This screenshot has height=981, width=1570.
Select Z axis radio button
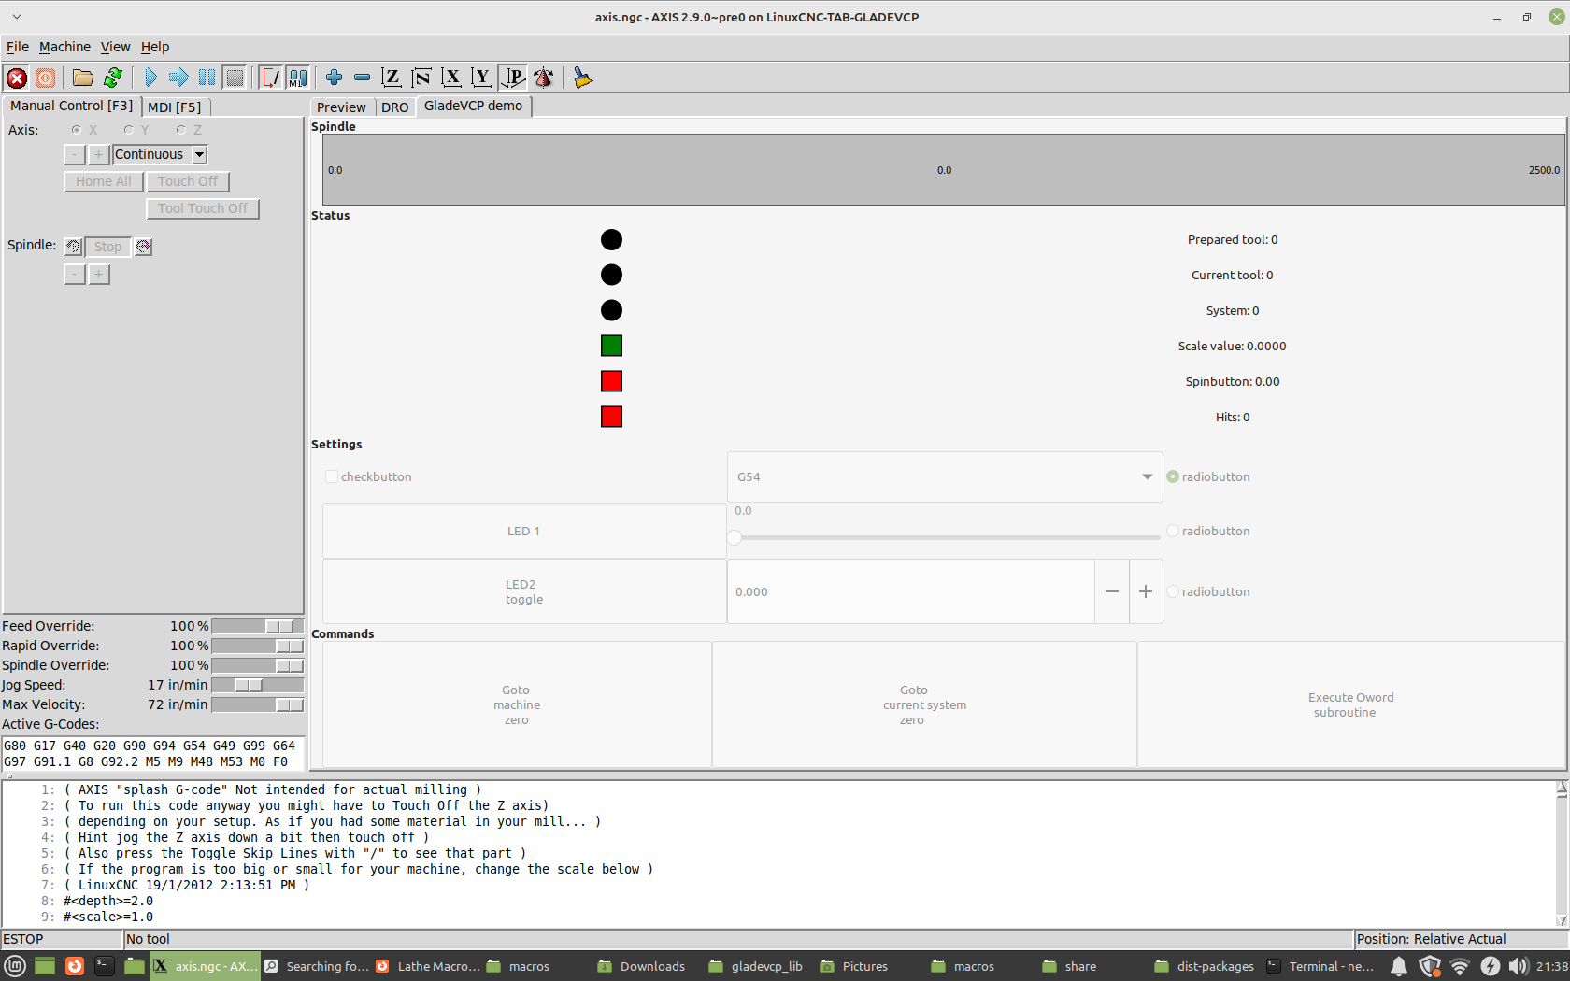(x=181, y=130)
